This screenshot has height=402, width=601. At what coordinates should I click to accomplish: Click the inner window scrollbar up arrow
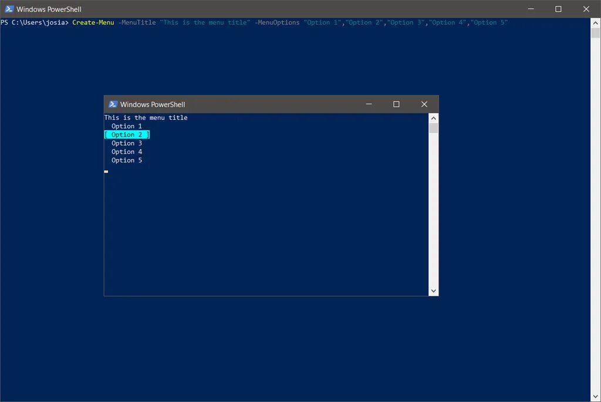[434, 118]
